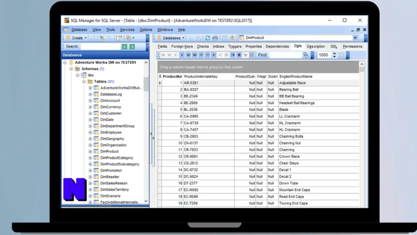Click the DimProduct table icon in tree
This screenshot has height=235, width=417.
(x=96, y=151)
